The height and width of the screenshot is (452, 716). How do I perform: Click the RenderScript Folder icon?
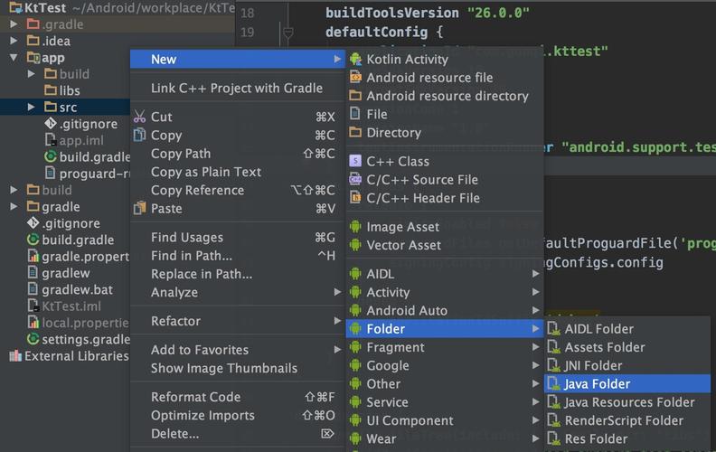click(554, 420)
